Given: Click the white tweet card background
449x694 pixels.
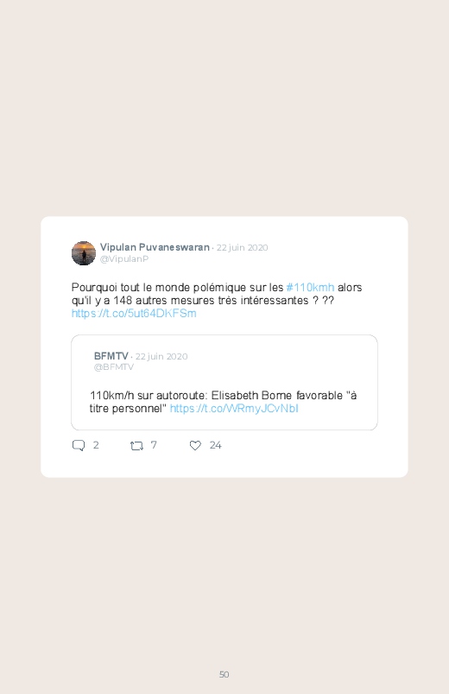Looking at the screenshot, I should 224,347.
